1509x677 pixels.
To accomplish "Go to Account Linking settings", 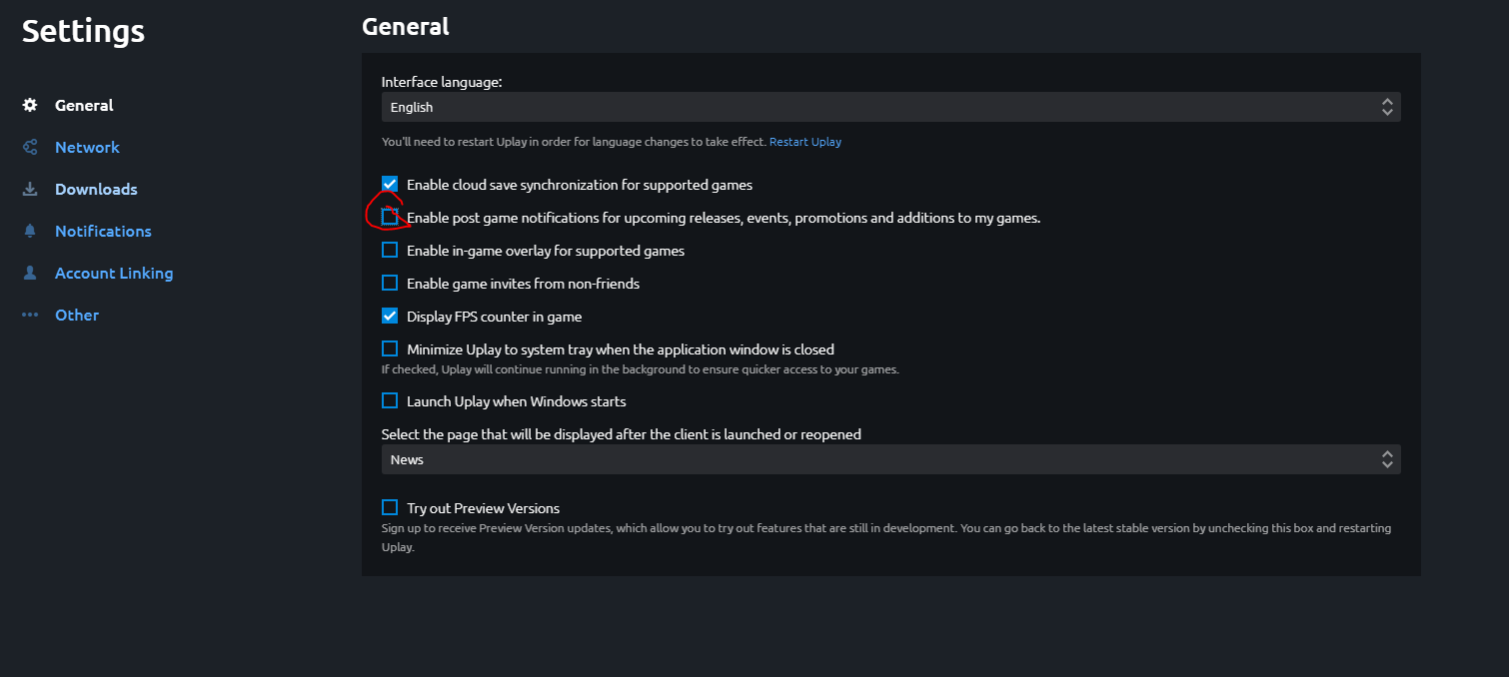I will [114, 273].
